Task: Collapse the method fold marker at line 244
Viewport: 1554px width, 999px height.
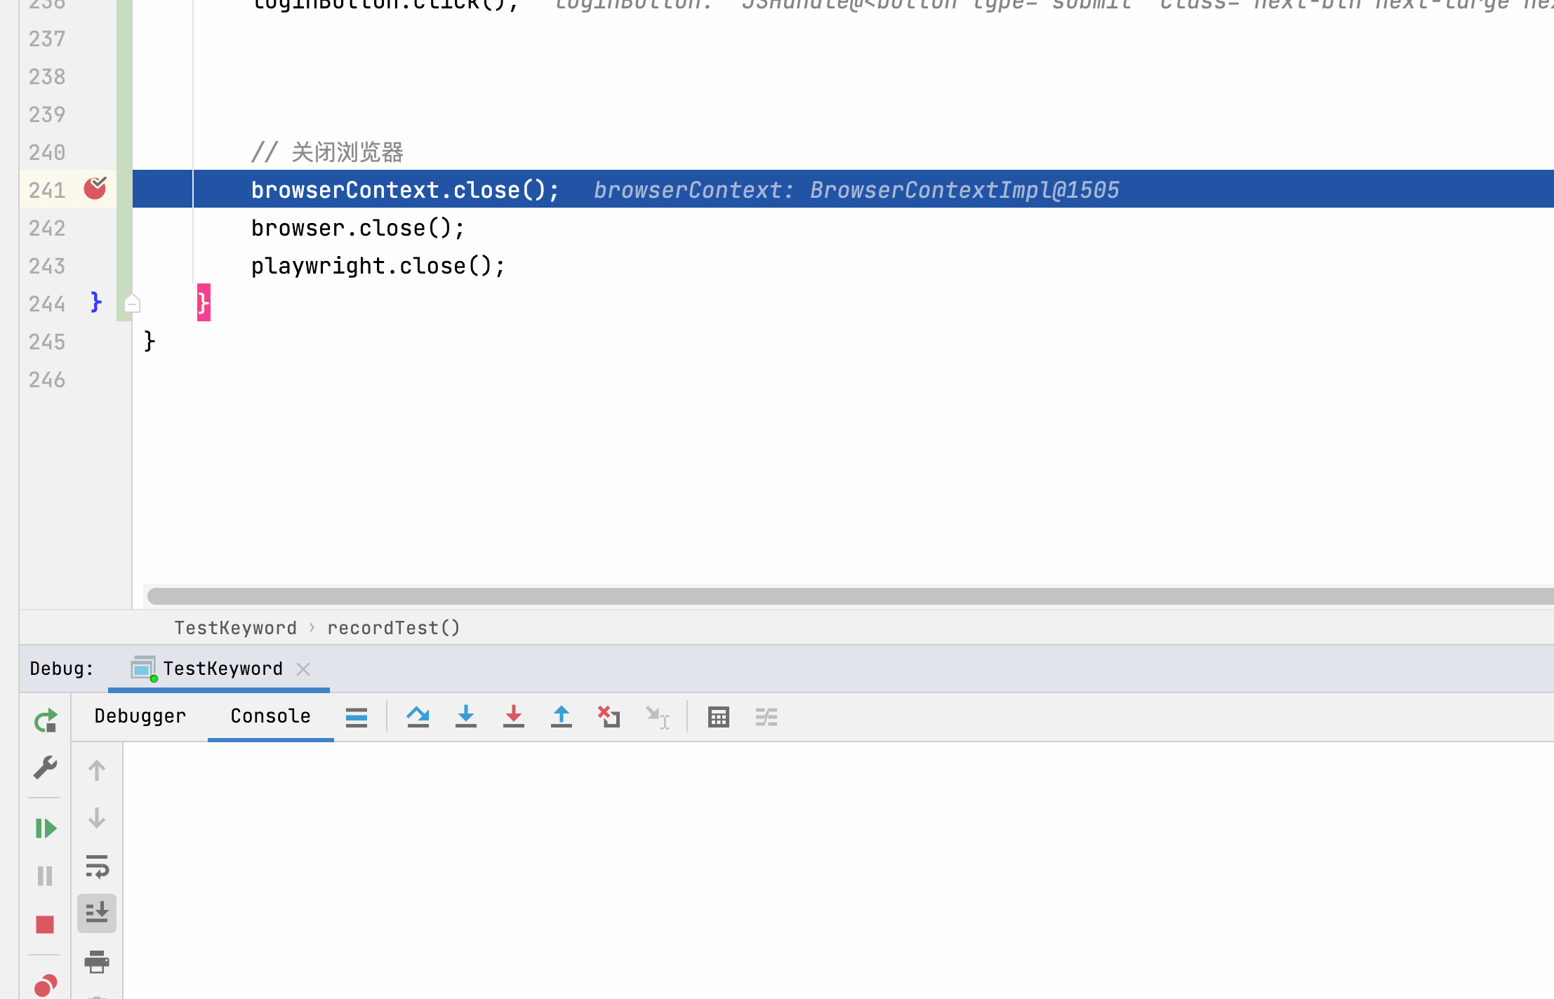Action: click(x=132, y=304)
